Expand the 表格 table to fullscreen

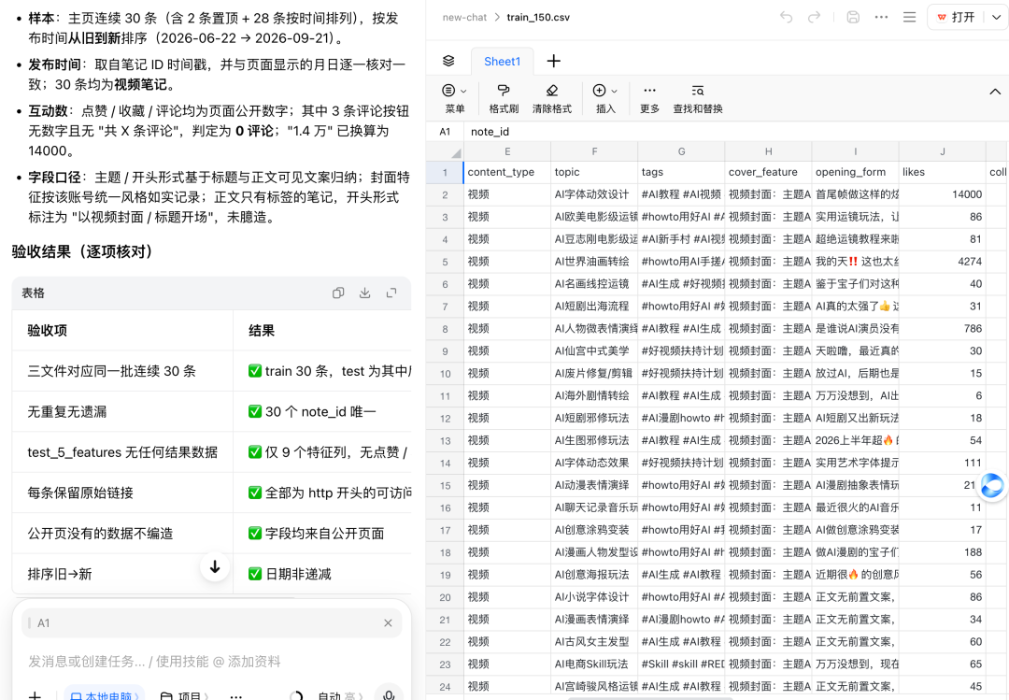[391, 293]
